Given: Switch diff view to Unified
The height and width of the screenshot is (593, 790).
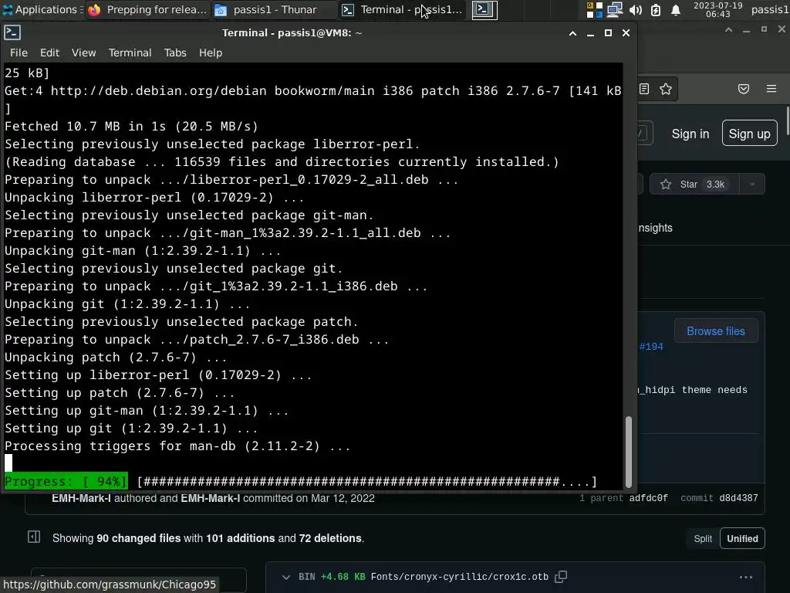Looking at the screenshot, I should point(742,538).
